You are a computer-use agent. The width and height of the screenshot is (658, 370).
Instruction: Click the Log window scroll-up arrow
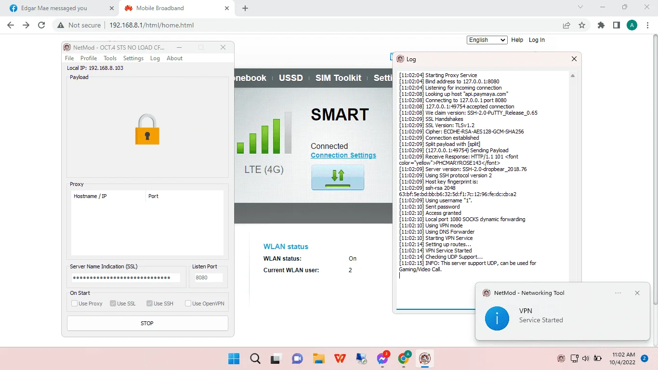click(573, 76)
